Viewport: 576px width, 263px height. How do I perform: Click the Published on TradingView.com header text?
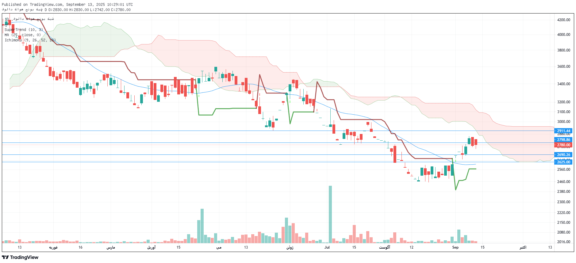pyautogui.click(x=67, y=5)
